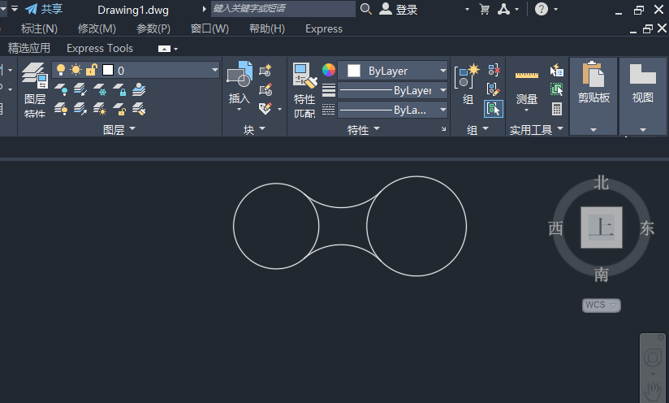
Task: Click Make Object's Layer Current icon
Action: [139, 89]
